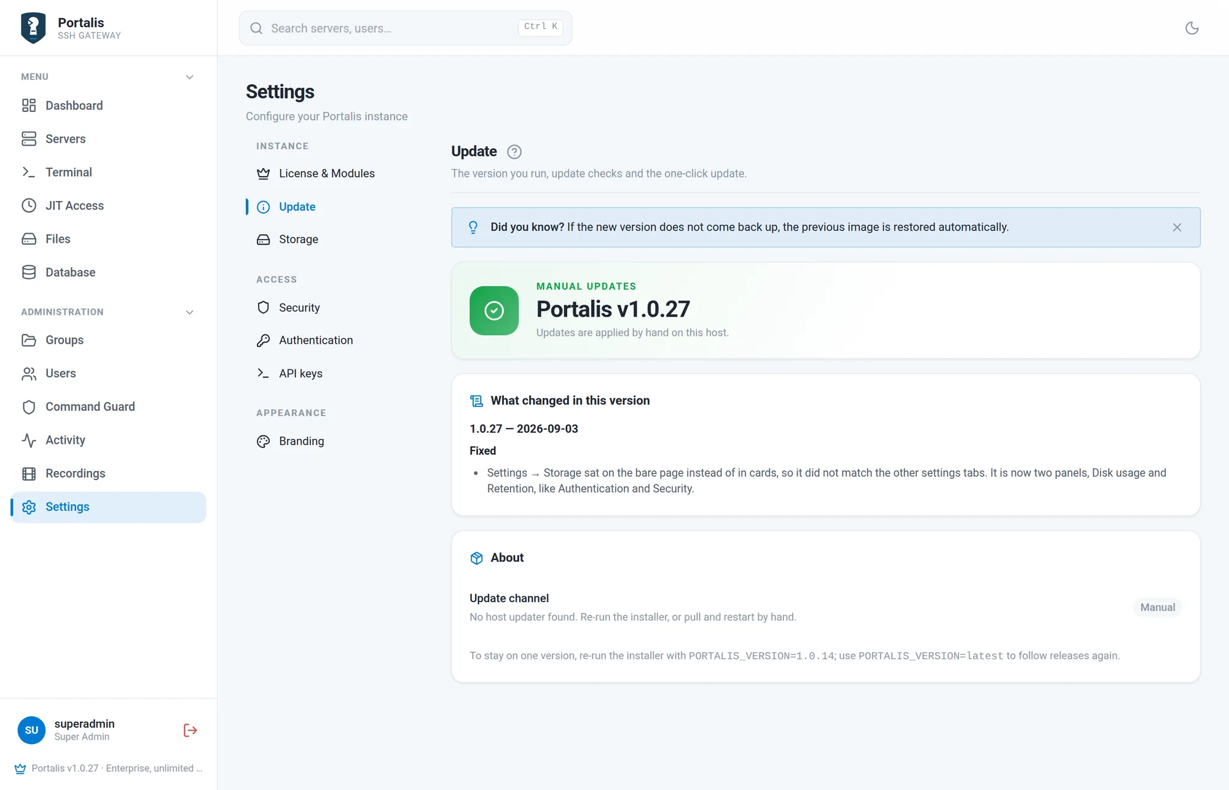
Task: Open the Activity page
Action: pyautogui.click(x=108, y=440)
